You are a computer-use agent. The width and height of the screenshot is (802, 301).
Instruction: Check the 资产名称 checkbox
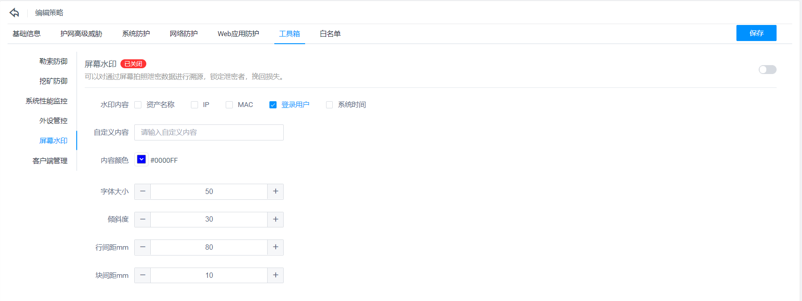(138, 105)
